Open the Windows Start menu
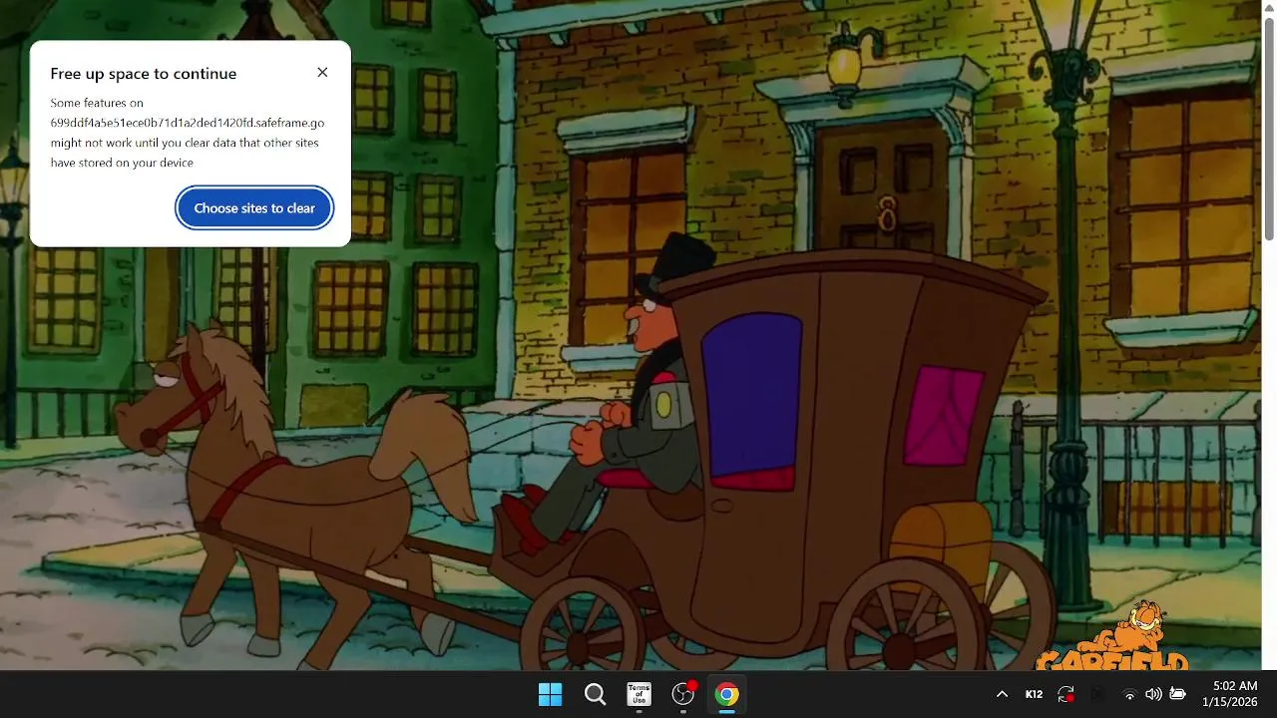Viewport: 1277px width, 718px height. pos(550,695)
